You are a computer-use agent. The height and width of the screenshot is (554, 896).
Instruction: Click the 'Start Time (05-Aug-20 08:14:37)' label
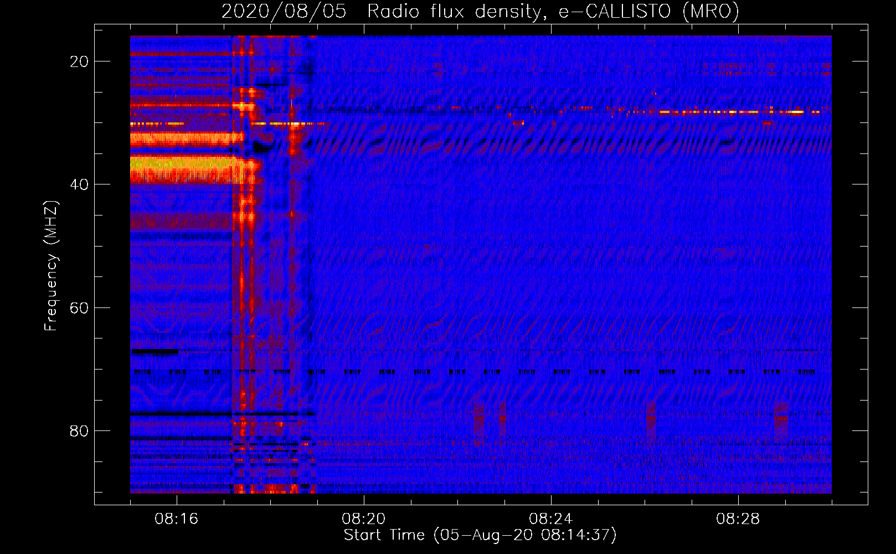pyautogui.click(x=480, y=535)
